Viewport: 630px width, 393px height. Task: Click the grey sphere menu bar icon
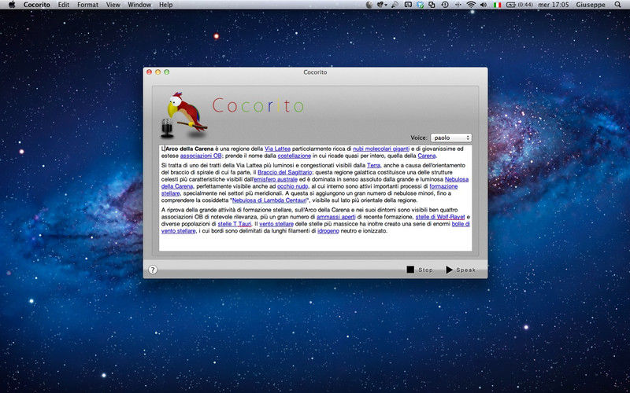tap(369, 5)
